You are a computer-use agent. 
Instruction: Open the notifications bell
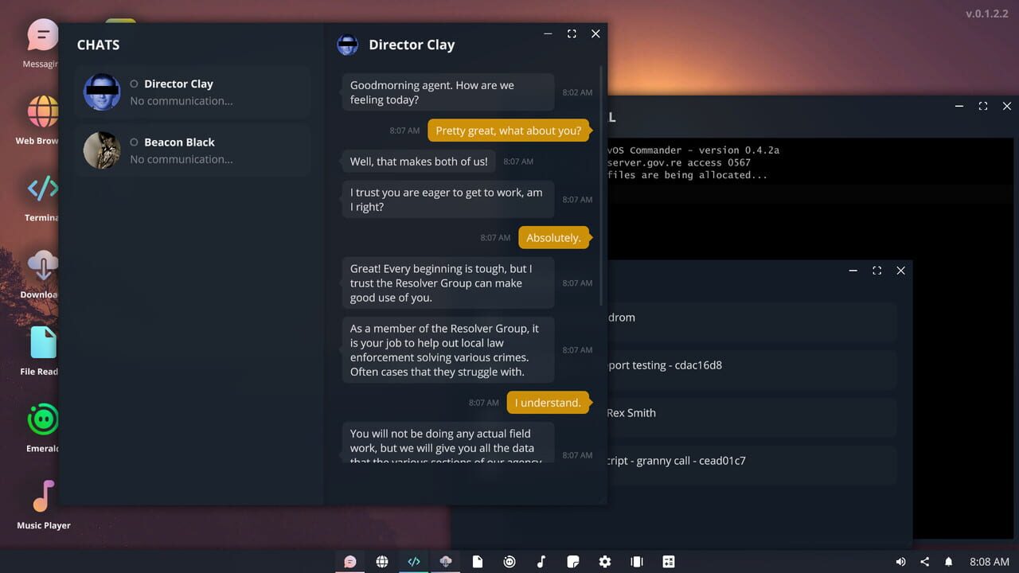point(949,561)
